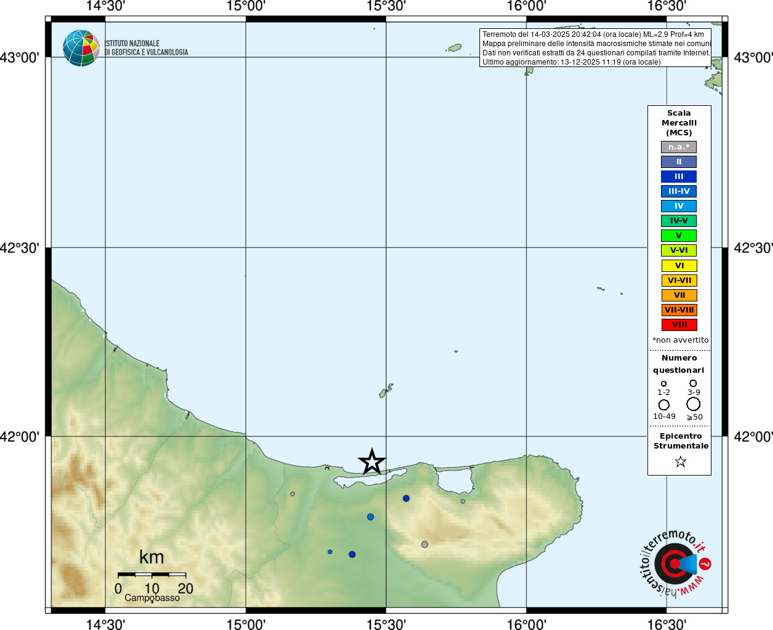
Task: Click the top 15°30' longitude label
Action: 386,6
